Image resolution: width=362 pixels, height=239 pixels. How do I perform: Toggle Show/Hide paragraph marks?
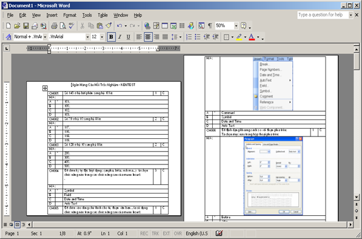[210, 25]
